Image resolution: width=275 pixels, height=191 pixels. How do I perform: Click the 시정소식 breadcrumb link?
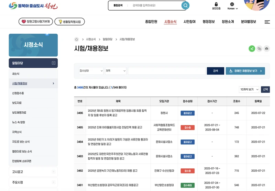91,39
